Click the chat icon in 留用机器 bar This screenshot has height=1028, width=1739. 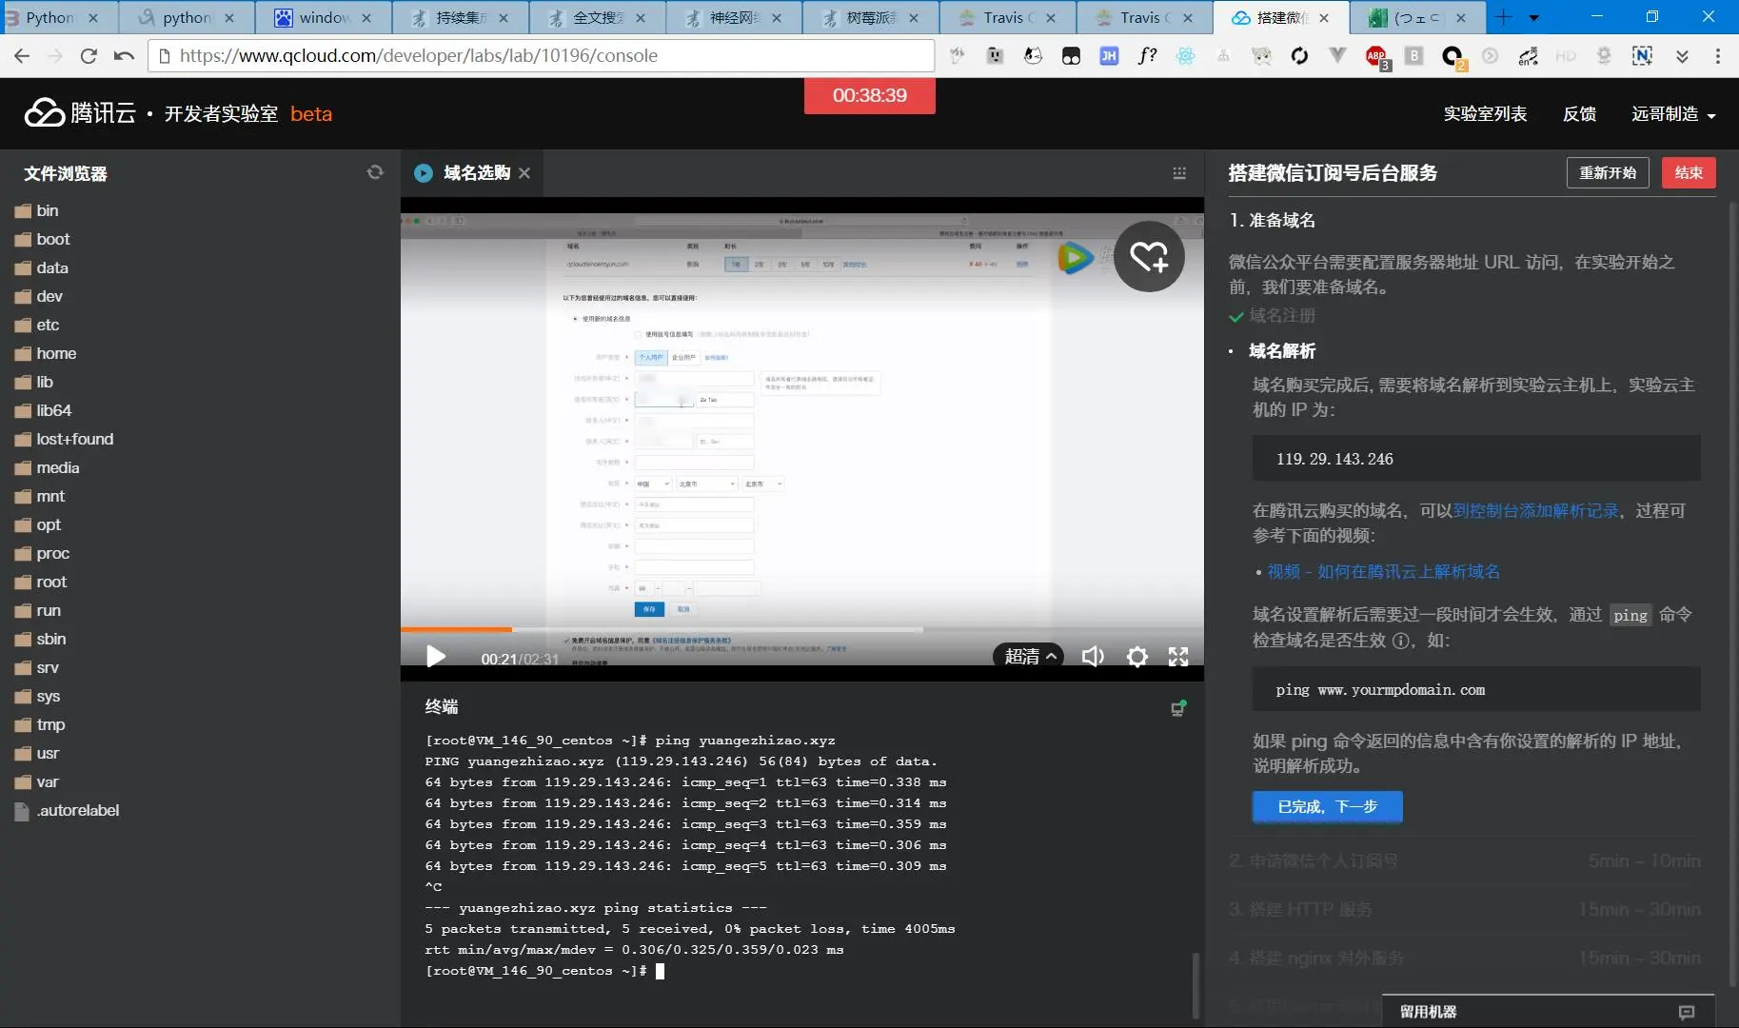[x=1687, y=1012]
